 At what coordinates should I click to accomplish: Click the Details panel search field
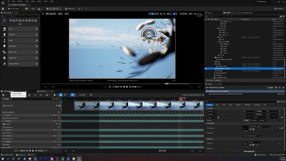click(x=241, y=102)
